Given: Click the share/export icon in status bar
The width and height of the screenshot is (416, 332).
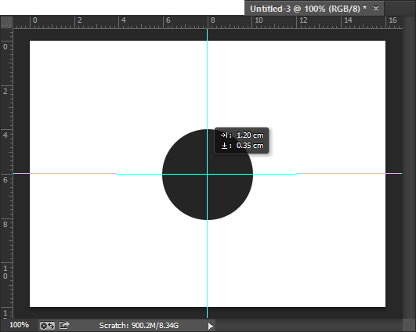Looking at the screenshot, I should 64,325.
